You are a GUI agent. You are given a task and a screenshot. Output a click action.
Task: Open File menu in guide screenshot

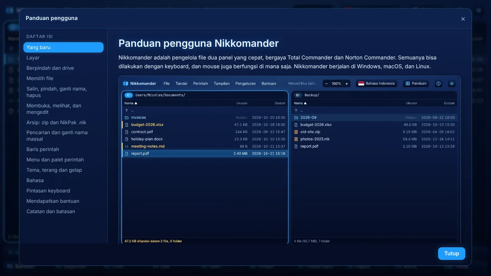click(x=166, y=84)
